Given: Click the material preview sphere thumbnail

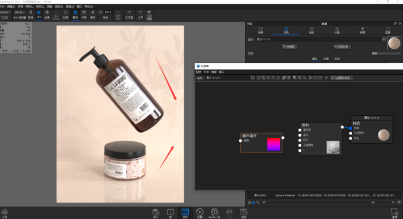Looking at the screenshot, I should [394, 43].
